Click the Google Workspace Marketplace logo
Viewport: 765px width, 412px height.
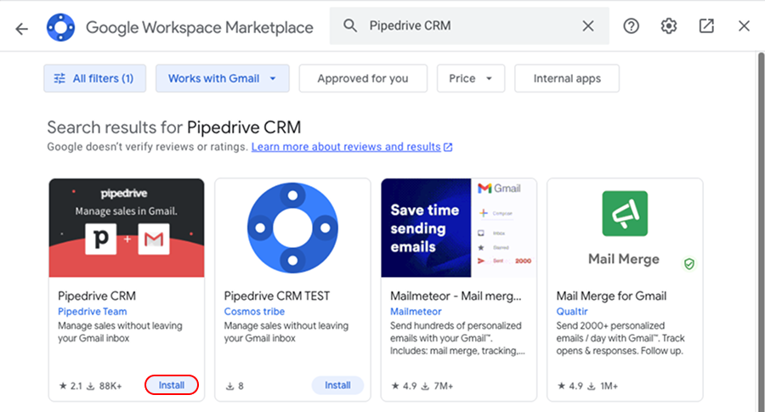pos(61,27)
